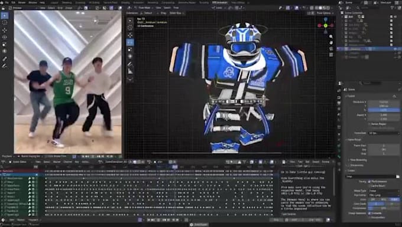The width and height of the screenshot is (402, 227).
Task: Adjust the Compression slider
Action: [384, 209]
